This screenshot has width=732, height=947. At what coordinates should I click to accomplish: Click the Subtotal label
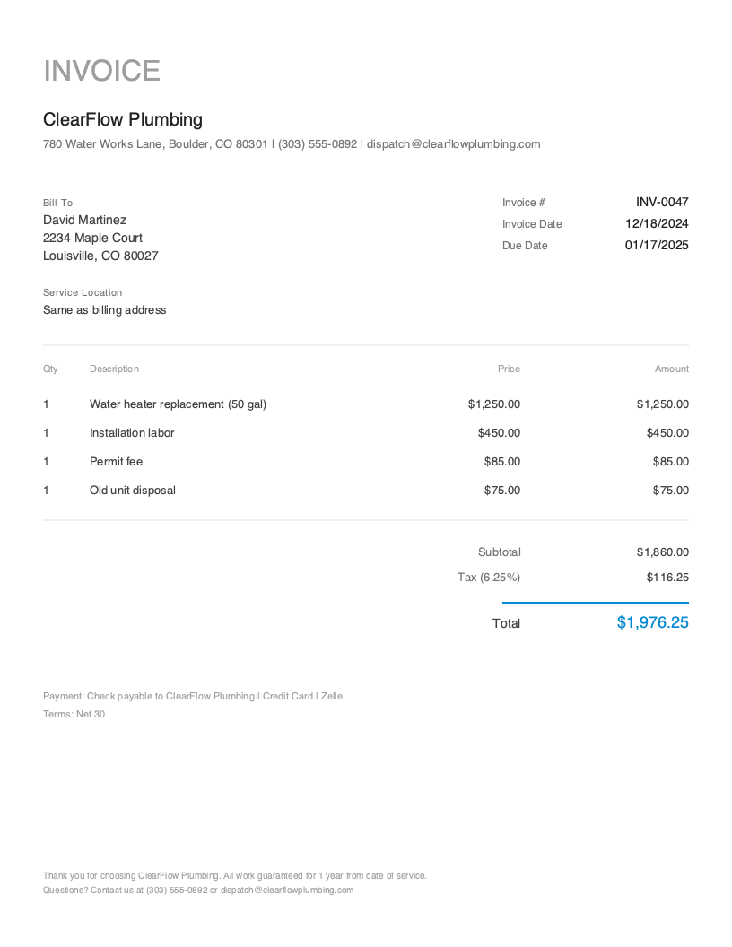(x=500, y=552)
